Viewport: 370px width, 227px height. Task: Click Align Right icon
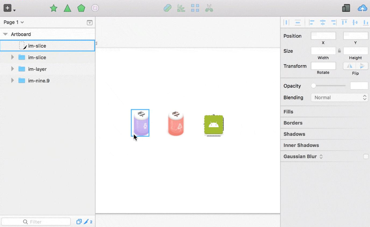coord(333,23)
